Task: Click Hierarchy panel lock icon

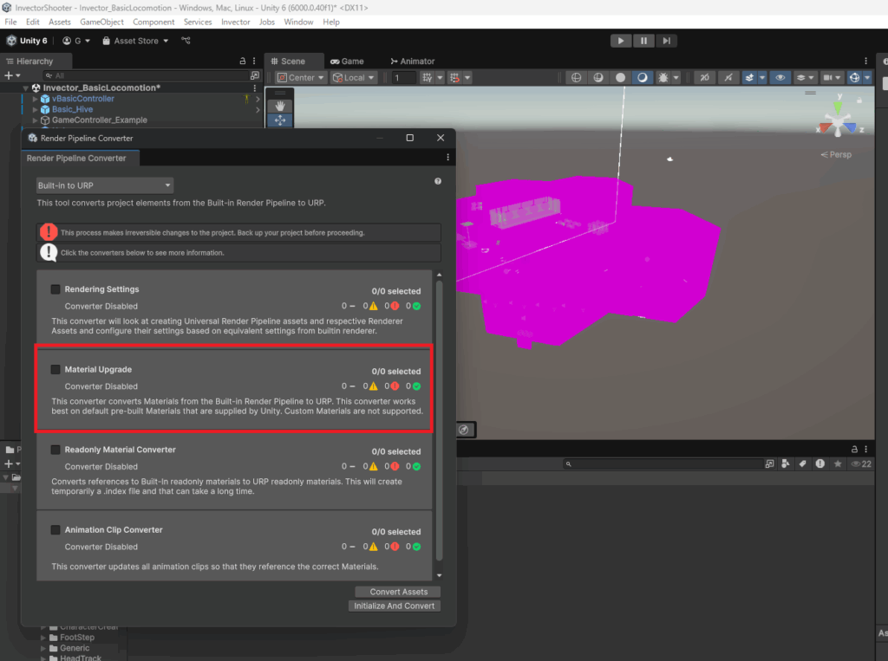Action: tap(243, 62)
